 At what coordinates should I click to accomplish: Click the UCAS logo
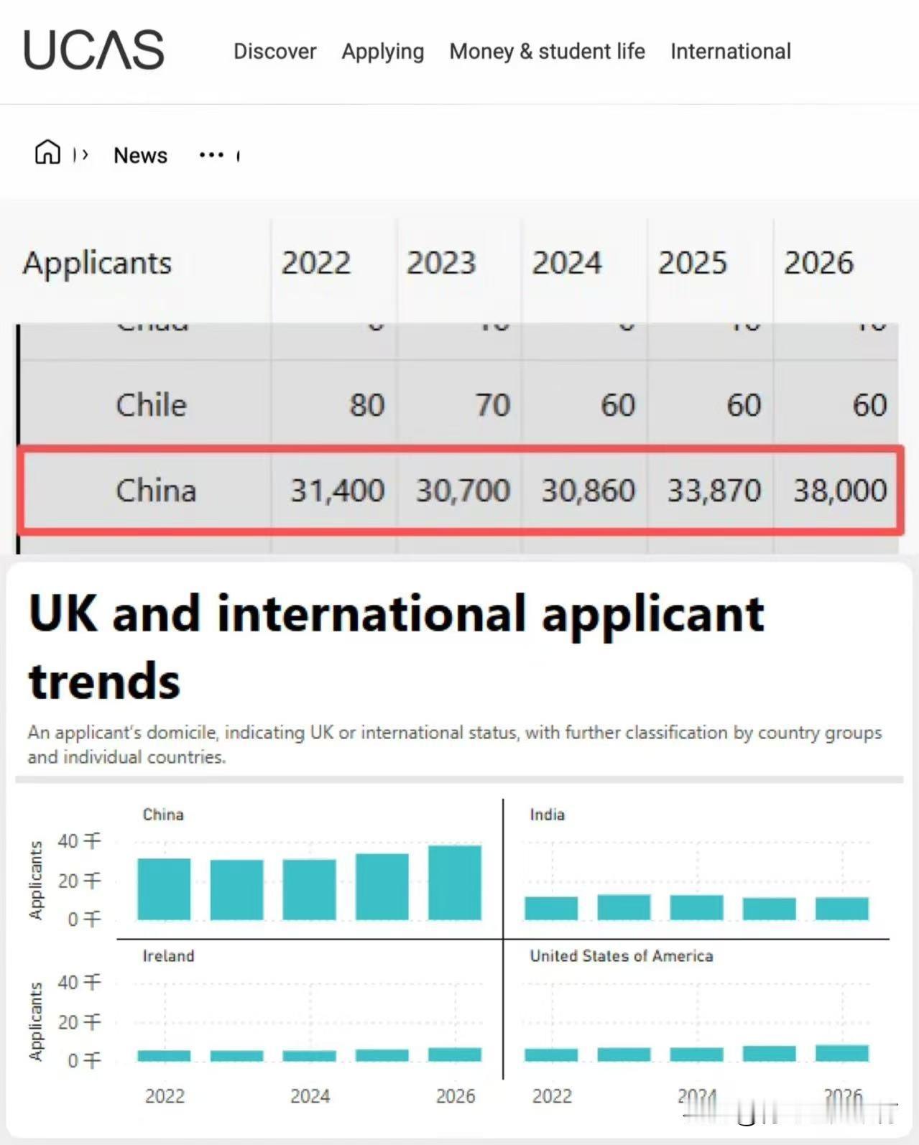(x=94, y=50)
